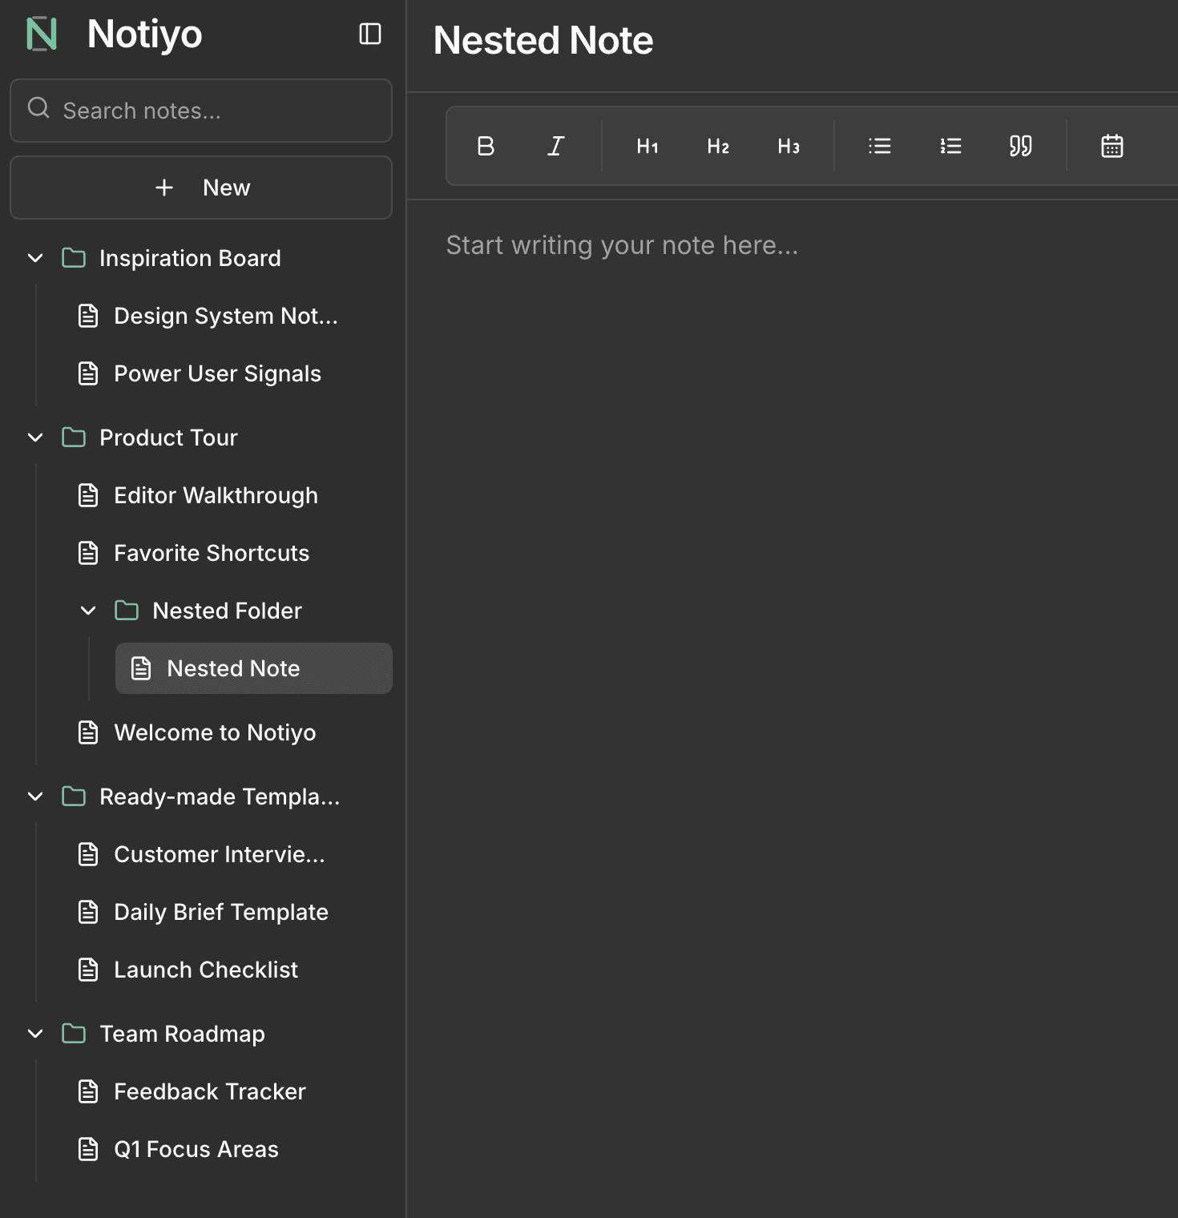Screen dimensions: 1178x1218
Task: Click the Notiyo logo icon
Action: (x=42, y=34)
